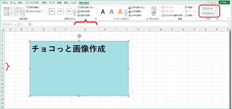This screenshot has height=109, width=232.
Task: Open the ファイル tab
Action: click(x=5, y=3)
